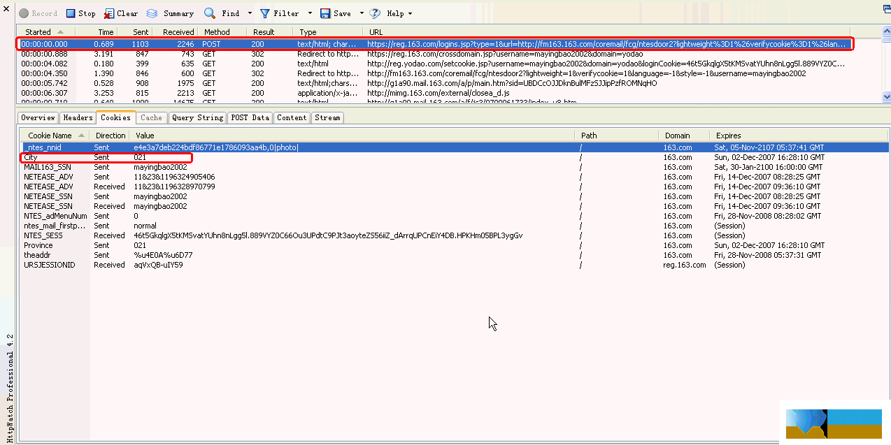The image size is (891, 445).
Task: Select the Cookies tab
Action: click(x=115, y=117)
